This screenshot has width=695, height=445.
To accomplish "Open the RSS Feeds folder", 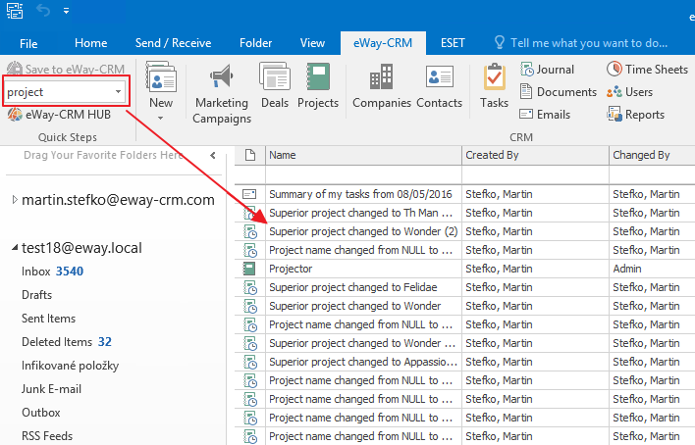I will click(x=47, y=436).
